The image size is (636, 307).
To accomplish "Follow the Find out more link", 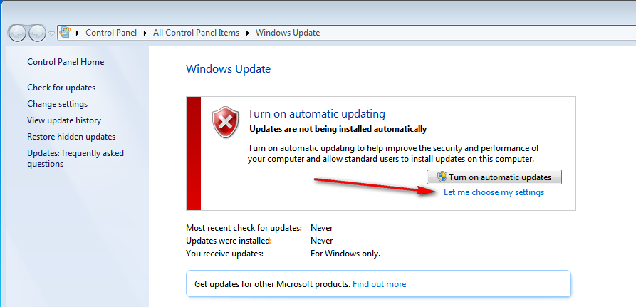I will tap(379, 284).
